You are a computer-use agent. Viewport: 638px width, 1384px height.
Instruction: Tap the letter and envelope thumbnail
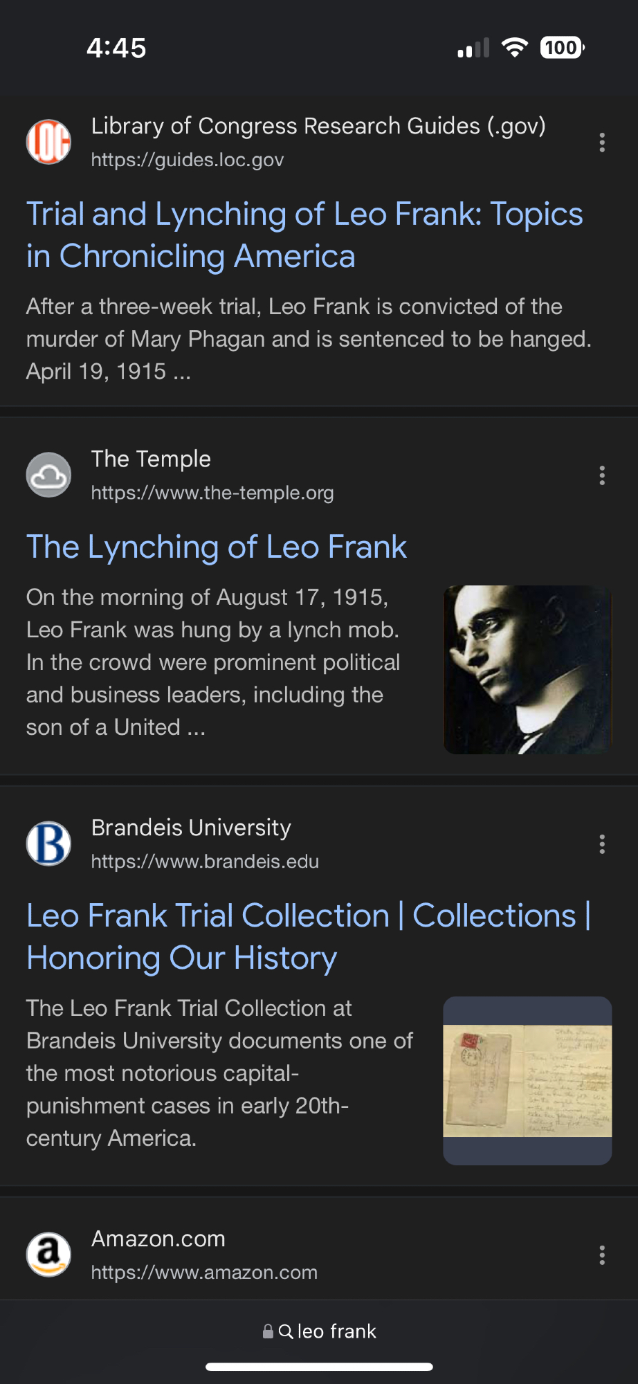(527, 1080)
